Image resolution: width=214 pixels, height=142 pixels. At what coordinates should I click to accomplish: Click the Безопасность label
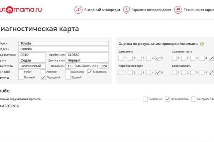tap(182, 66)
